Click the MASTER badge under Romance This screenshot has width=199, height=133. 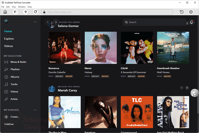coord(69,76)
